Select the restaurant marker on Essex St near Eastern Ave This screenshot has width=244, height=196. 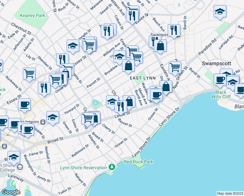pyautogui.click(x=132, y=16)
